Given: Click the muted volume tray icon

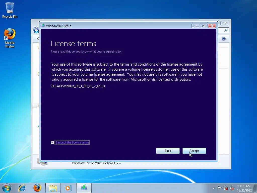Looking at the screenshot, I should click(x=232, y=188).
